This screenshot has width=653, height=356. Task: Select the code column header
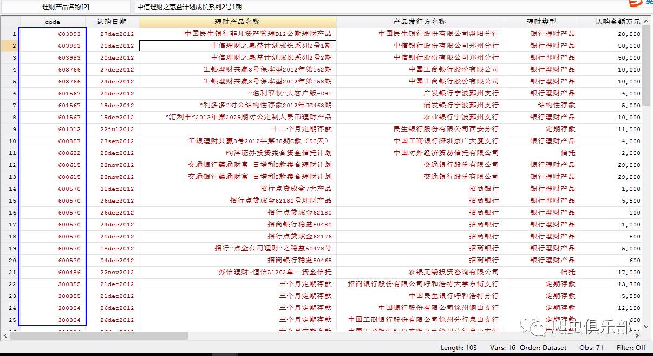53,22
